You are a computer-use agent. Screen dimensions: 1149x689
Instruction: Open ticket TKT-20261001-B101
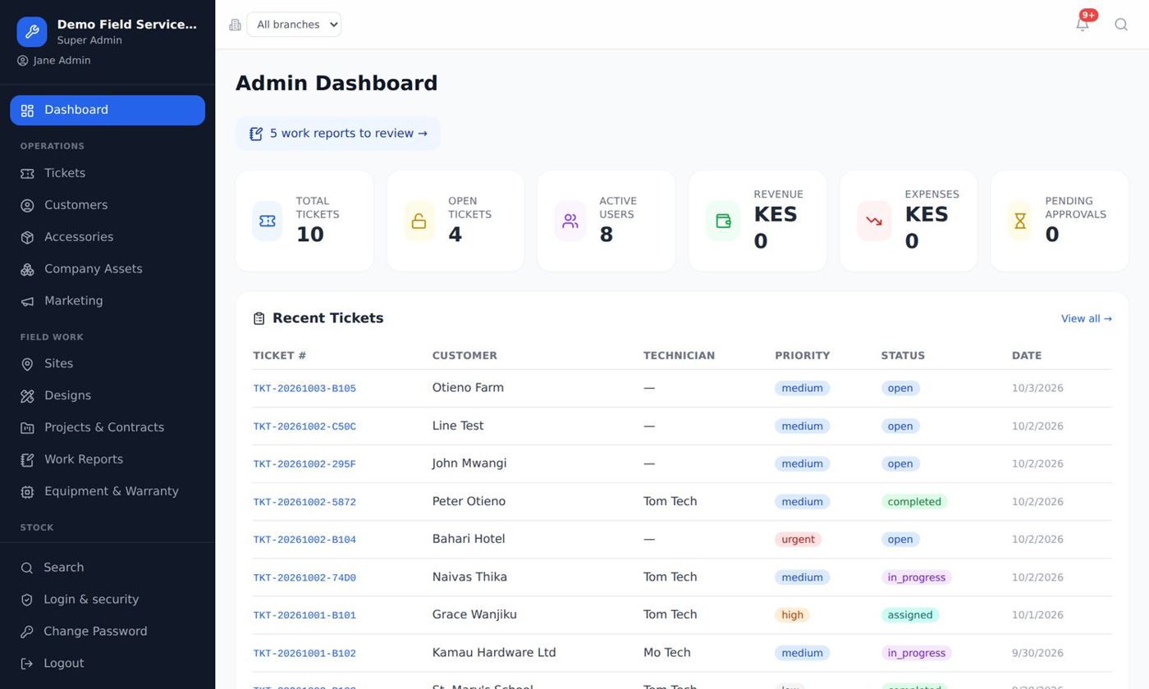pos(304,615)
